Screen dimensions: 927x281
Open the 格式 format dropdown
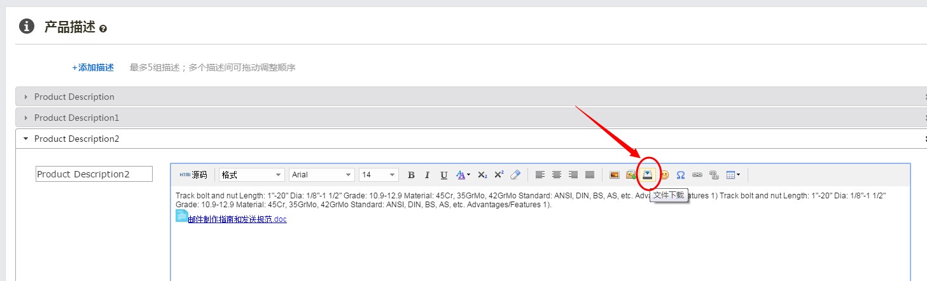point(252,175)
